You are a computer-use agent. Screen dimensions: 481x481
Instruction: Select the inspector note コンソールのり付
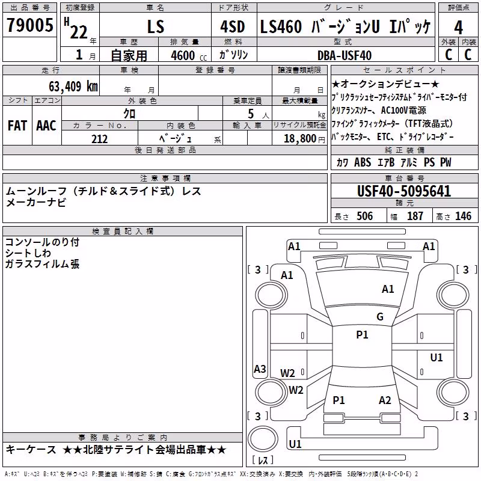[42, 242]
